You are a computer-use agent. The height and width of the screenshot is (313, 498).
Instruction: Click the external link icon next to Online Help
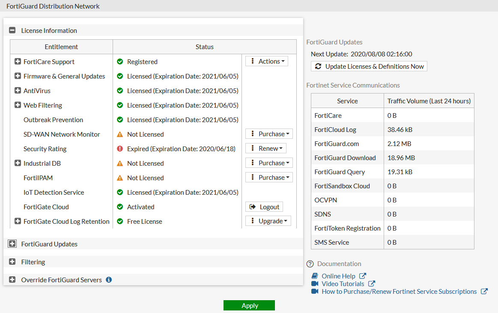tap(363, 276)
